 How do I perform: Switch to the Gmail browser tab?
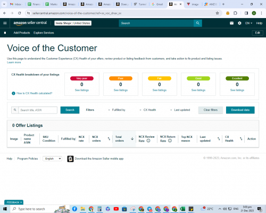coord(158,4)
